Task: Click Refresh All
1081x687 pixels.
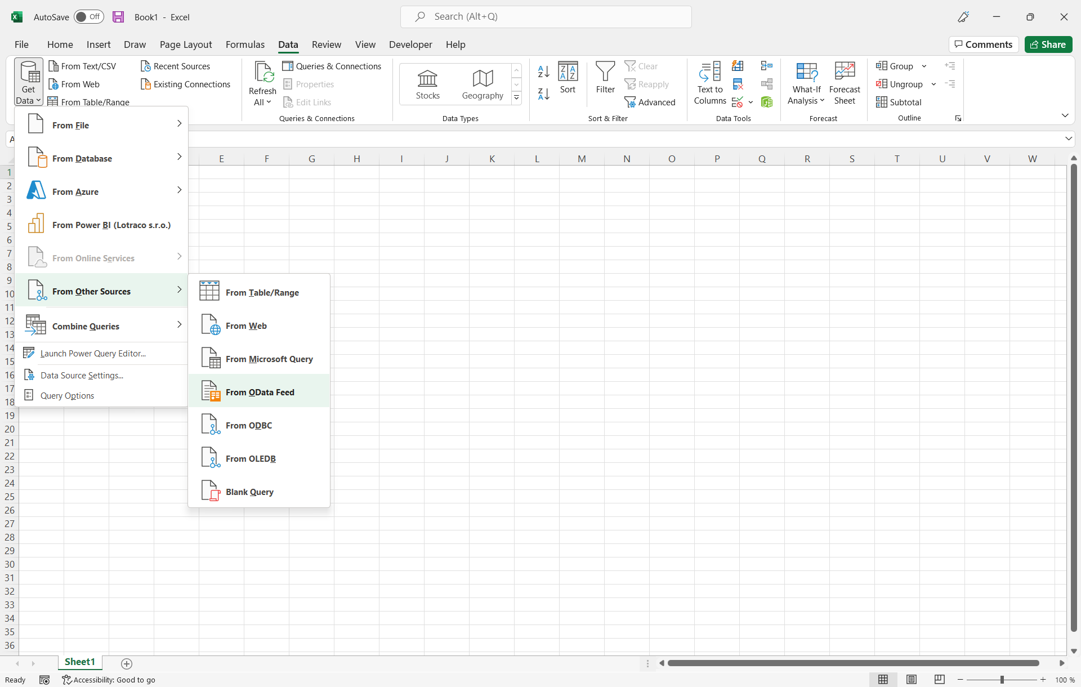Action: [x=262, y=82]
